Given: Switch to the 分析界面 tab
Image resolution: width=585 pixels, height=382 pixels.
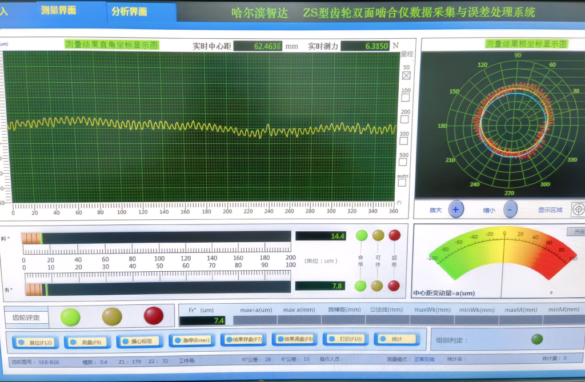Looking at the screenshot, I should 129,11.
